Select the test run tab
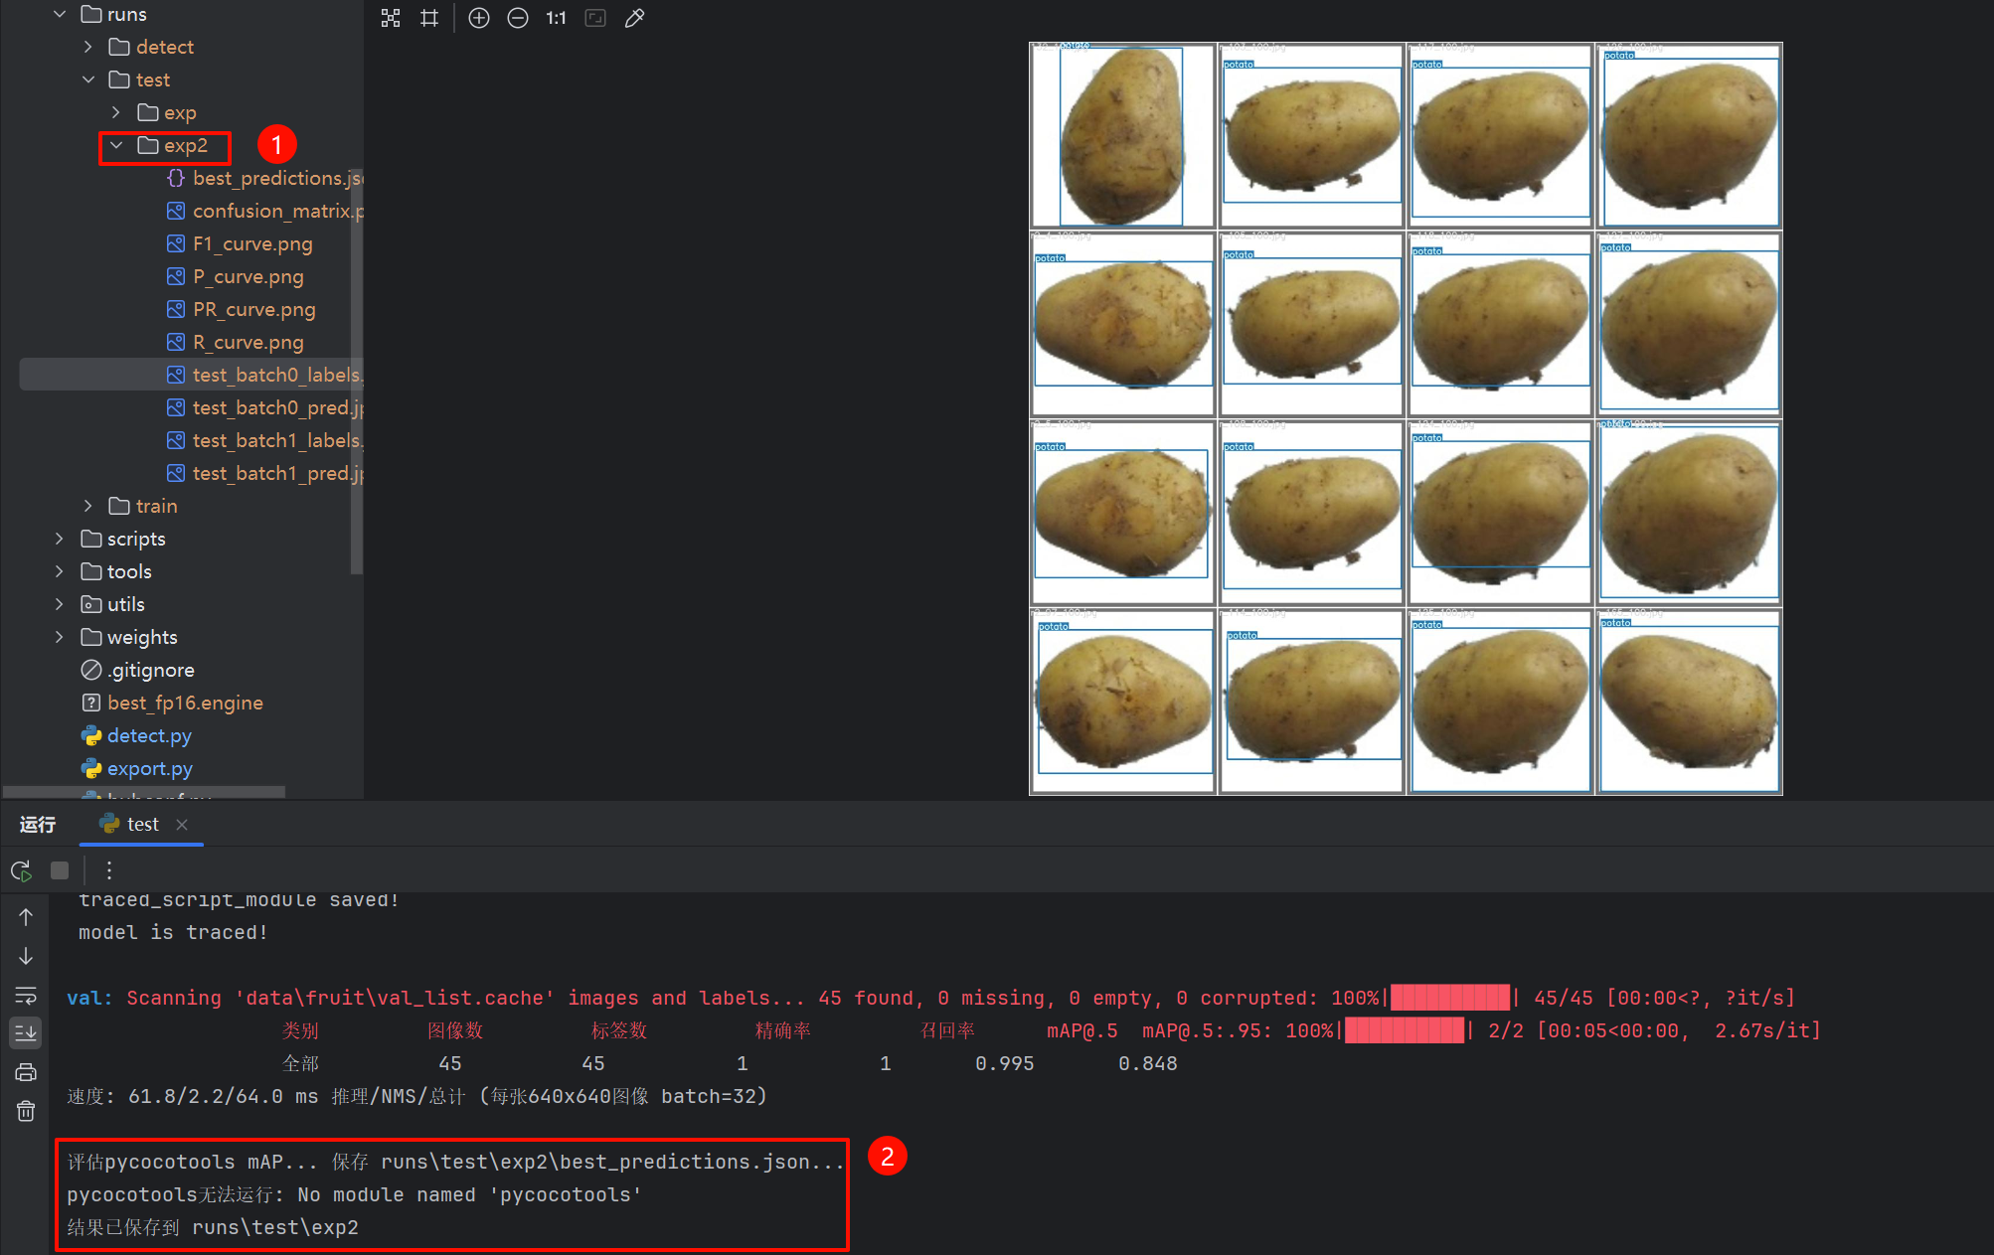 (x=142, y=824)
